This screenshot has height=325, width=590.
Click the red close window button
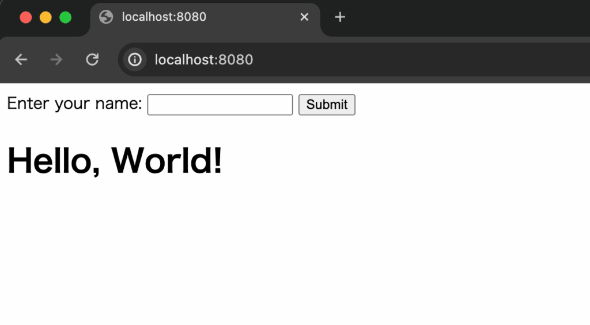pos(25,17)
